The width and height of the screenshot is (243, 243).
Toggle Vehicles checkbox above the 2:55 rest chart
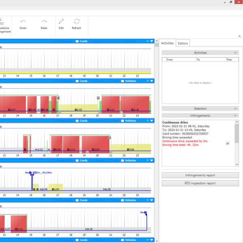tap(122, 81)
